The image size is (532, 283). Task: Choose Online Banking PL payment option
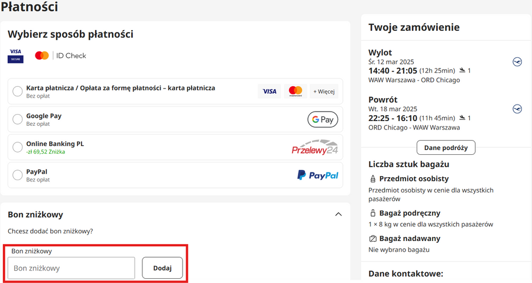click(18, 147)
